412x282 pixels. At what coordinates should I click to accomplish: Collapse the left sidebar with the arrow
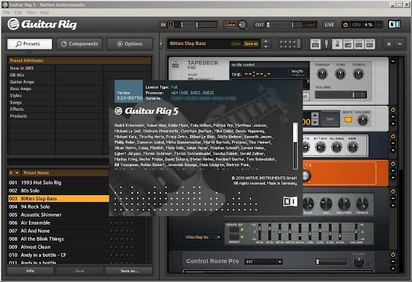[161, 43]
